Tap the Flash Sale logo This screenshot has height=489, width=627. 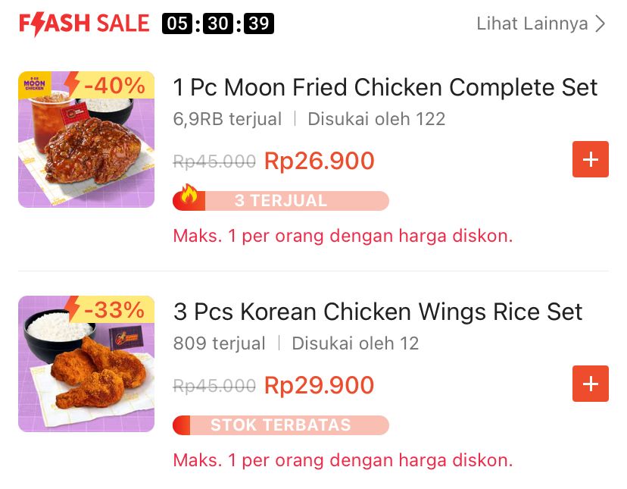pyautogui.click(x=84, y=24)
